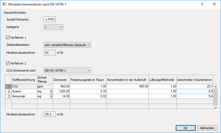Select row header number 1
The width and height of the screenshot is (221, 133).
pos(8,87)
